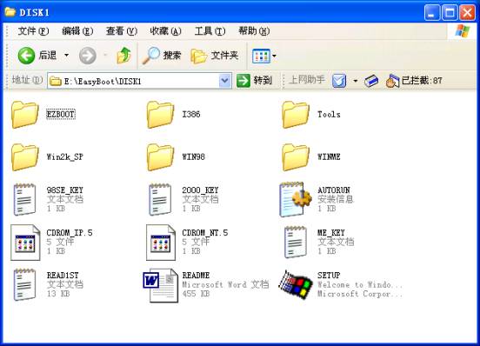
Task: Close the DISK1 window
Action: 468,12
